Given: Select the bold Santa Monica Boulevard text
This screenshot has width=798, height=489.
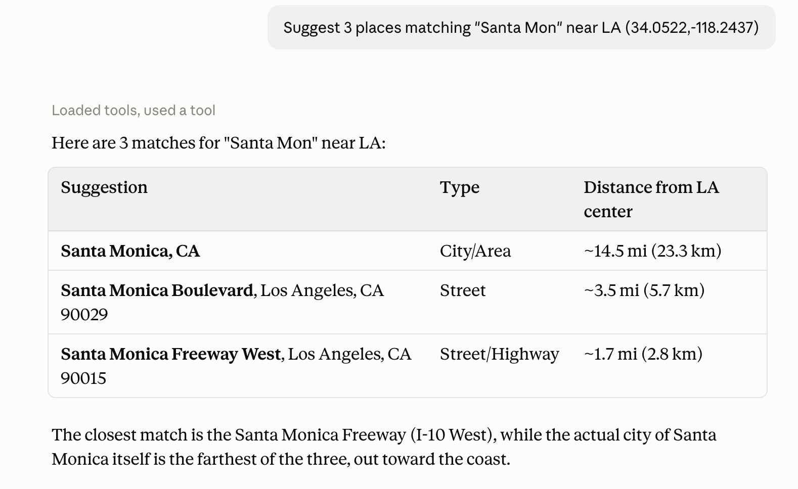Looking at the screenshot, I should coord(157,290).
